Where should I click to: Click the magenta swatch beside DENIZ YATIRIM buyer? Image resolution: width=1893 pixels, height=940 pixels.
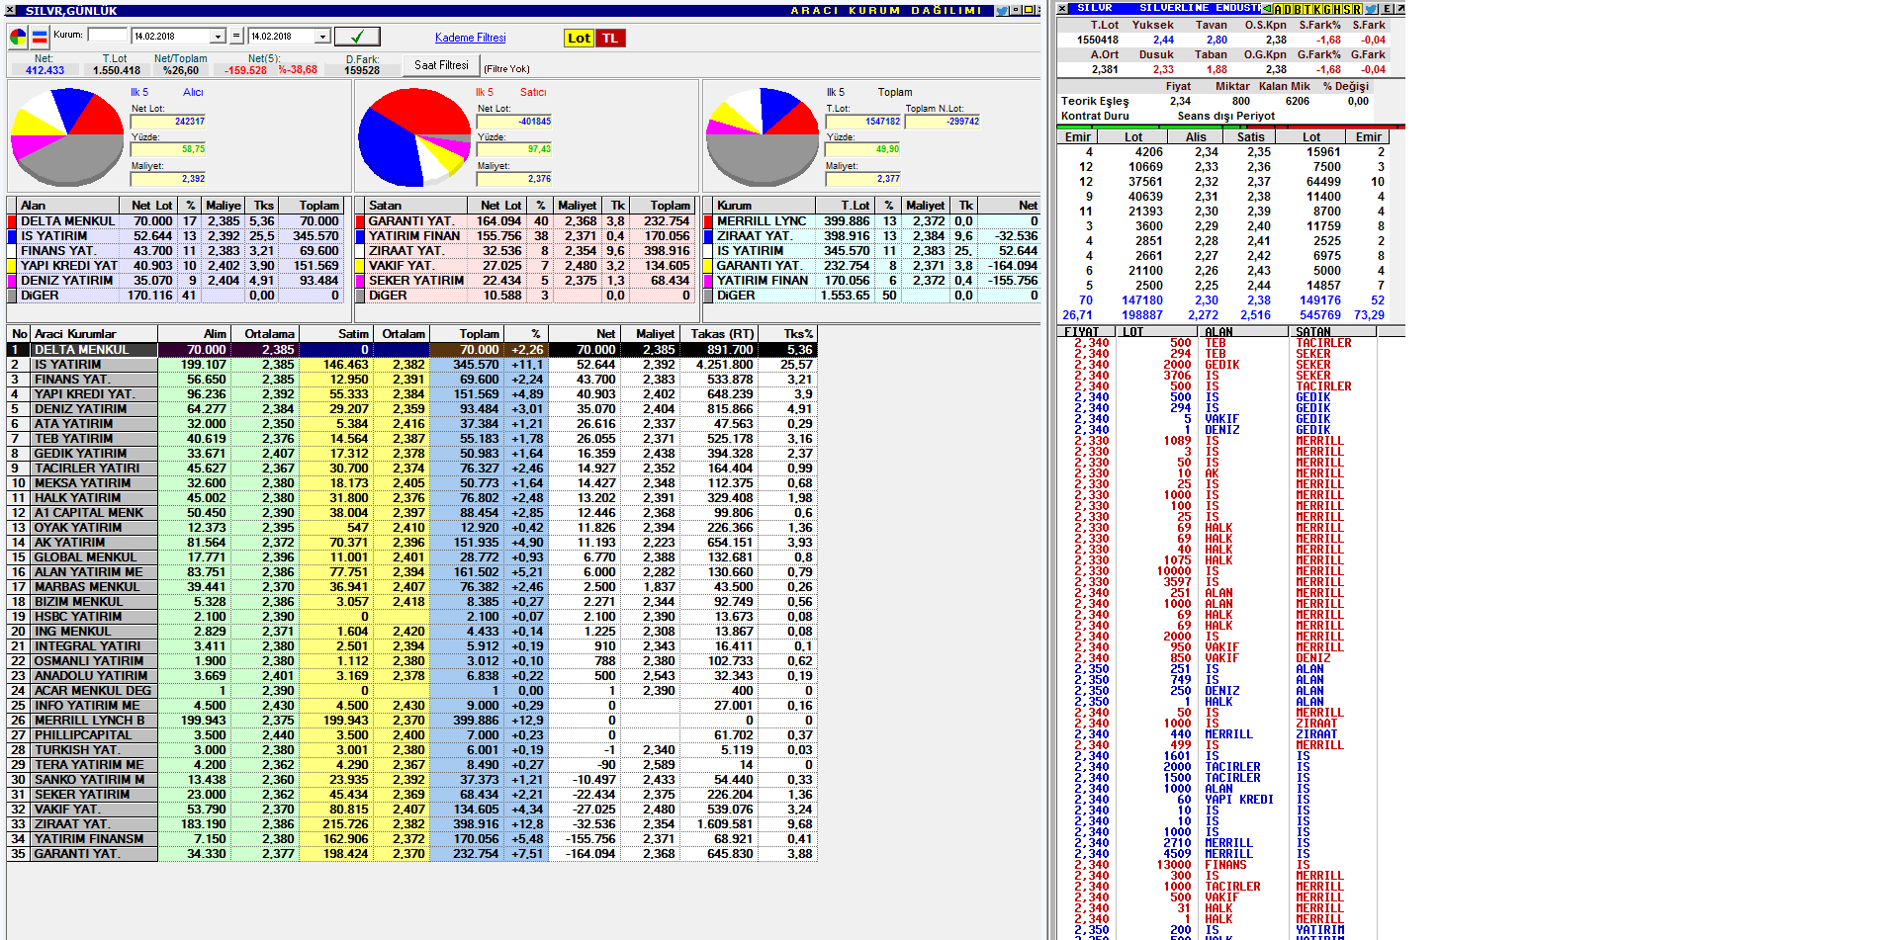(x=12, y=281)
